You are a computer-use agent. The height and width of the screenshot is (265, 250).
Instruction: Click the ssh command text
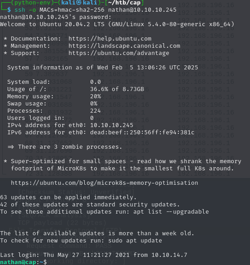pyautogui.click(x=20, y=10)
